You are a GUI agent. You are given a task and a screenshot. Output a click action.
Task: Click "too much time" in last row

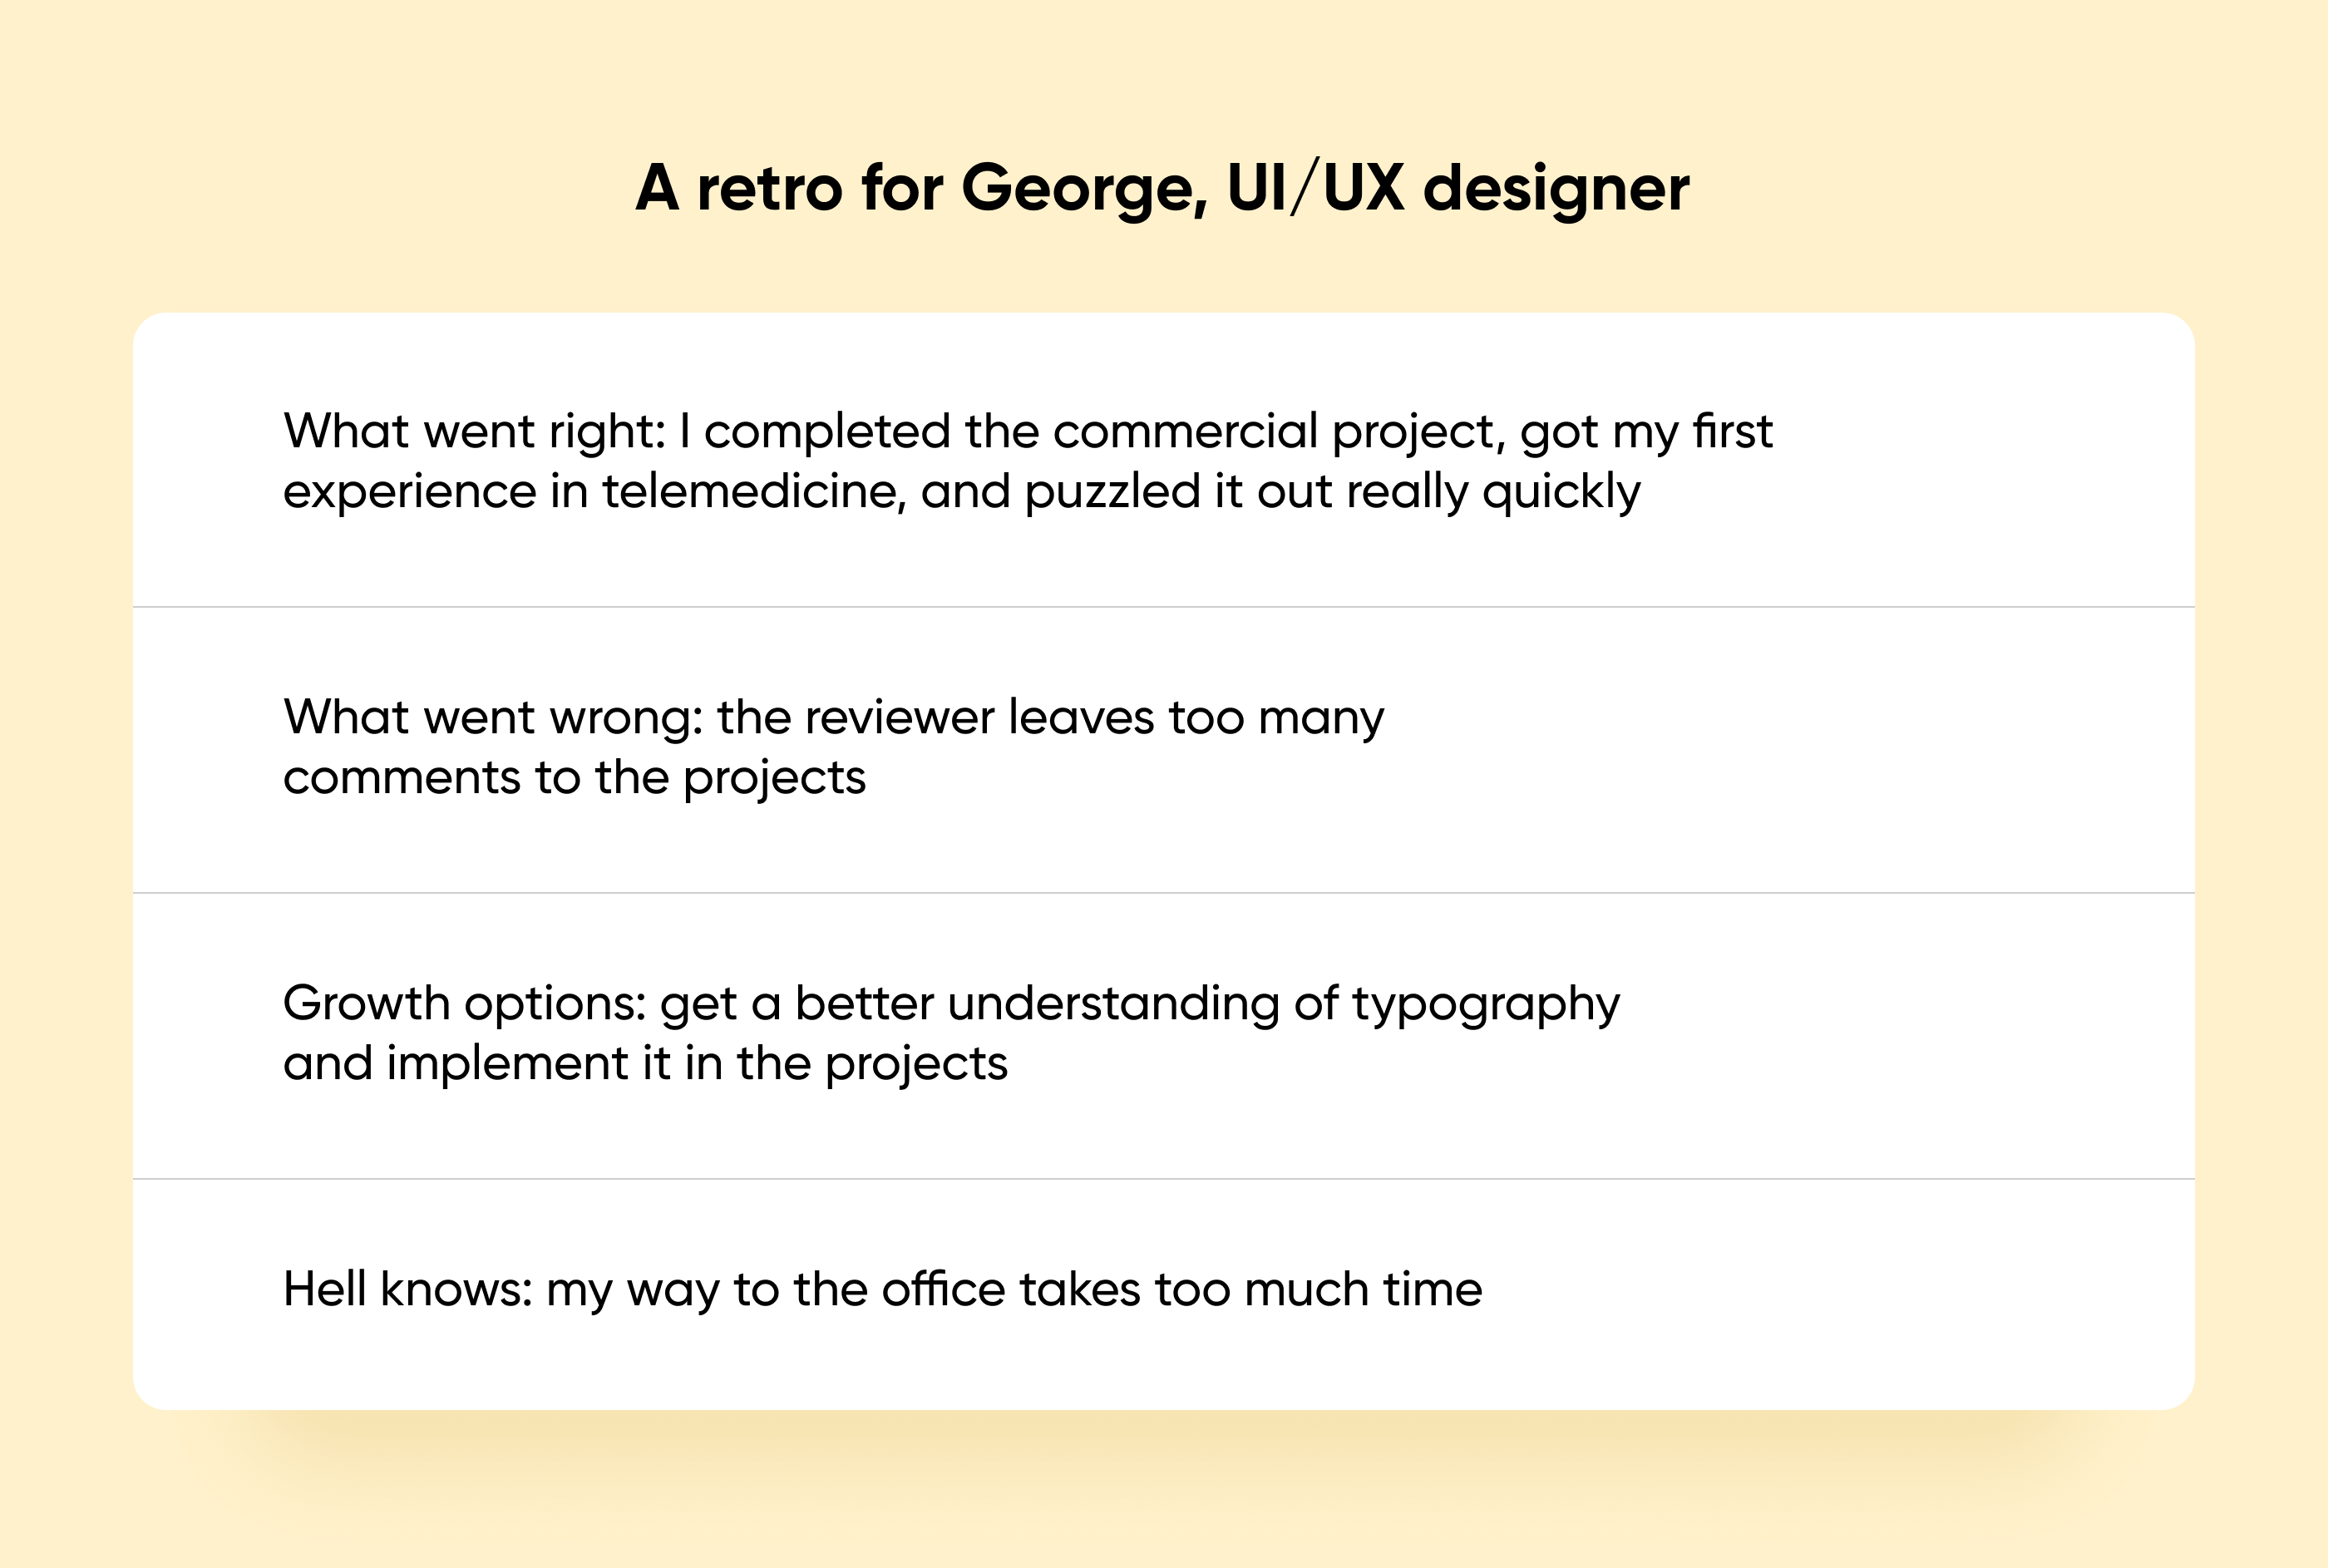pos(1318,1289)
